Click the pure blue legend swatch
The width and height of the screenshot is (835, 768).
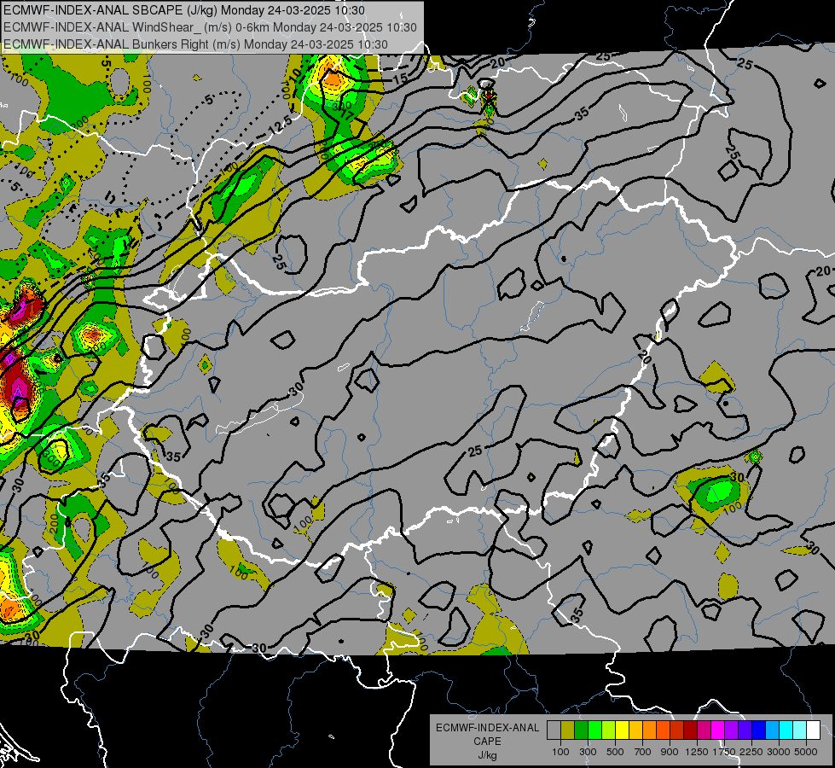(x=759, y=730)
